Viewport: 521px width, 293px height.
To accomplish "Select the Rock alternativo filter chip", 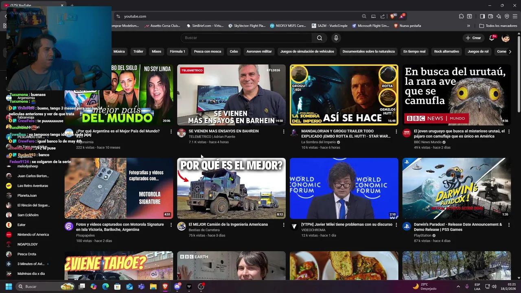I will click(x=447, y=51).
